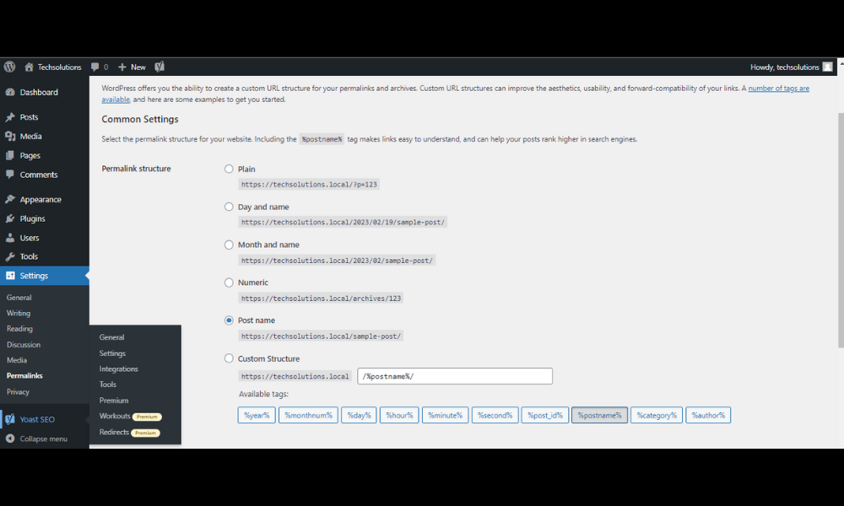Screen dimensions: 844x506
Task: Select the Numeric permalink radio button
Action: click(229, 283)
